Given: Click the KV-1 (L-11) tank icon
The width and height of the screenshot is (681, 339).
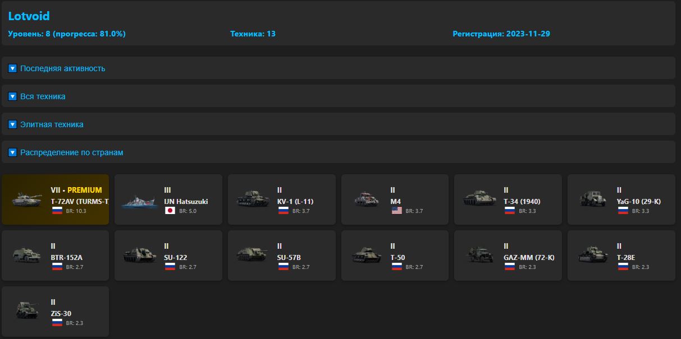Looking at the screenshot, I should point(253,199).
